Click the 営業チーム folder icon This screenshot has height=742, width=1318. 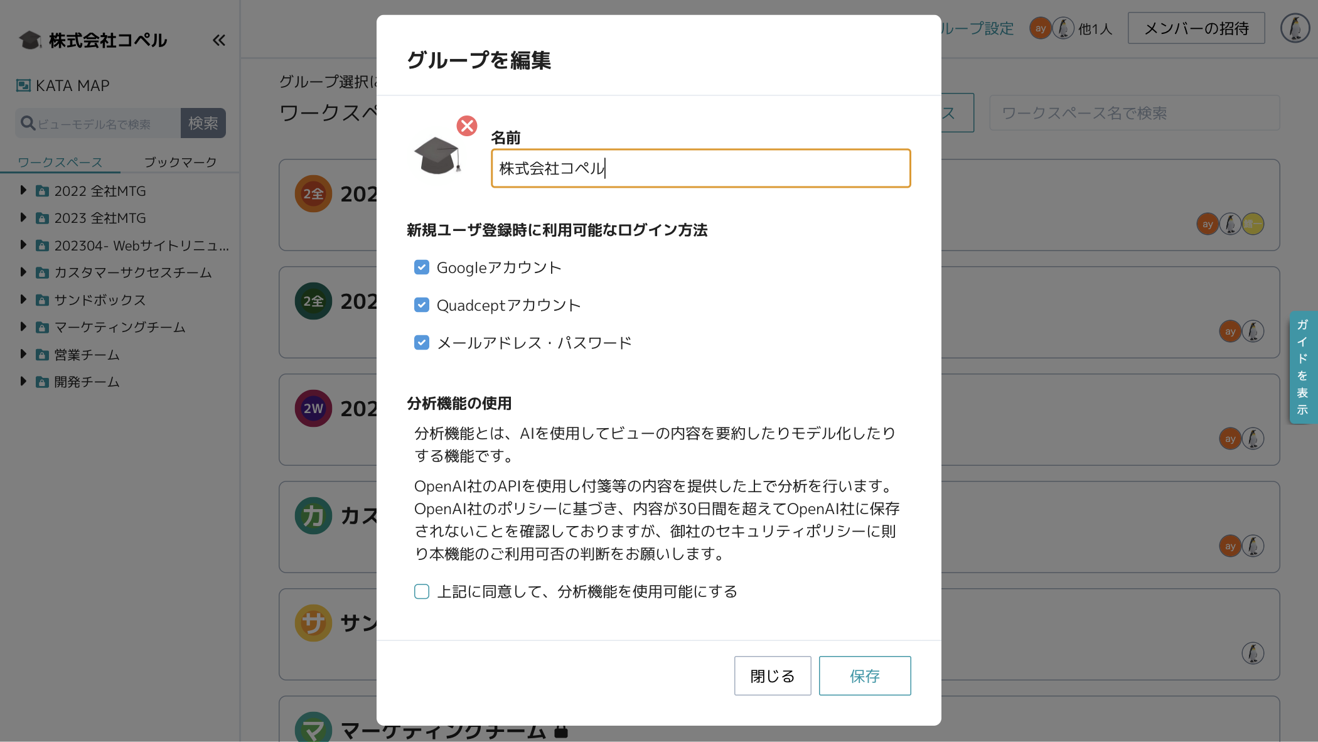[42, 355]
